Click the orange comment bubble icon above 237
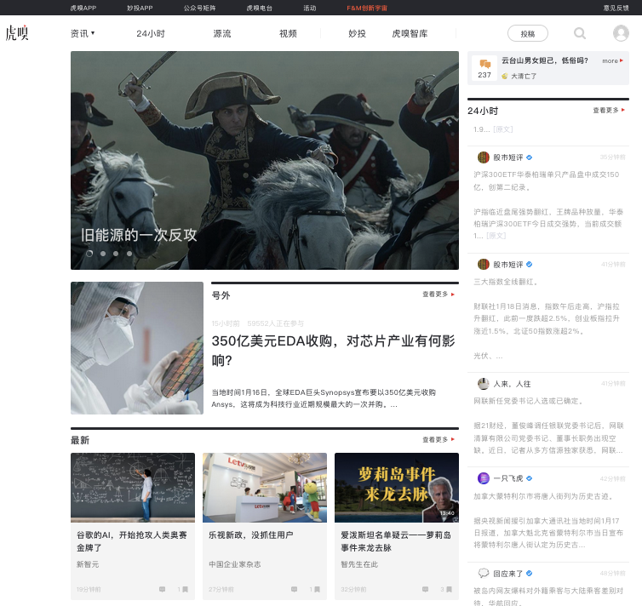 [x=484, y=64]
